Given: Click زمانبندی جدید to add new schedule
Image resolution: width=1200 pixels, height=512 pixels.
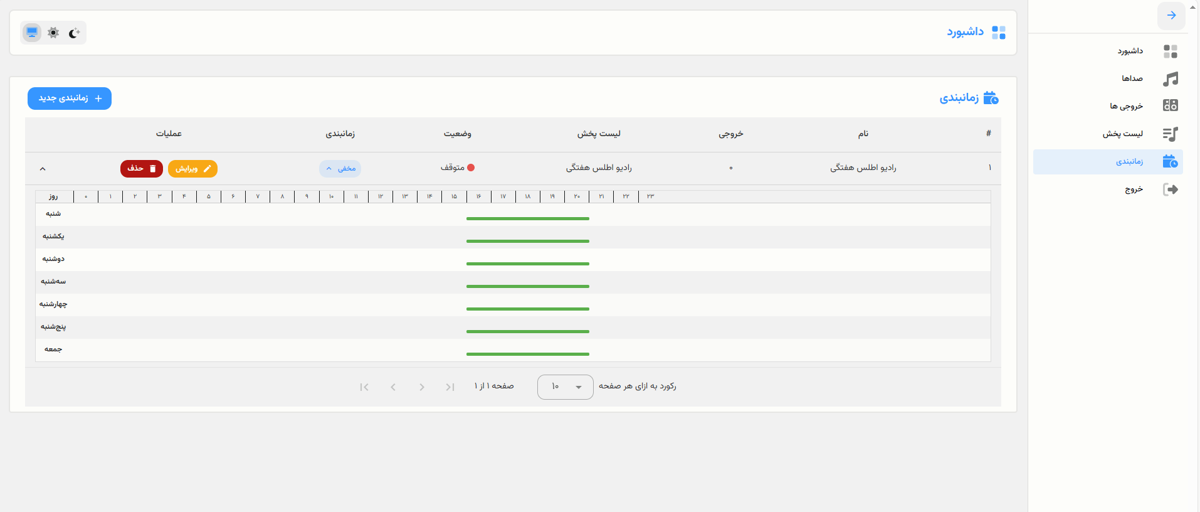Looking at the screenshot, I should [x=70, y=99].
